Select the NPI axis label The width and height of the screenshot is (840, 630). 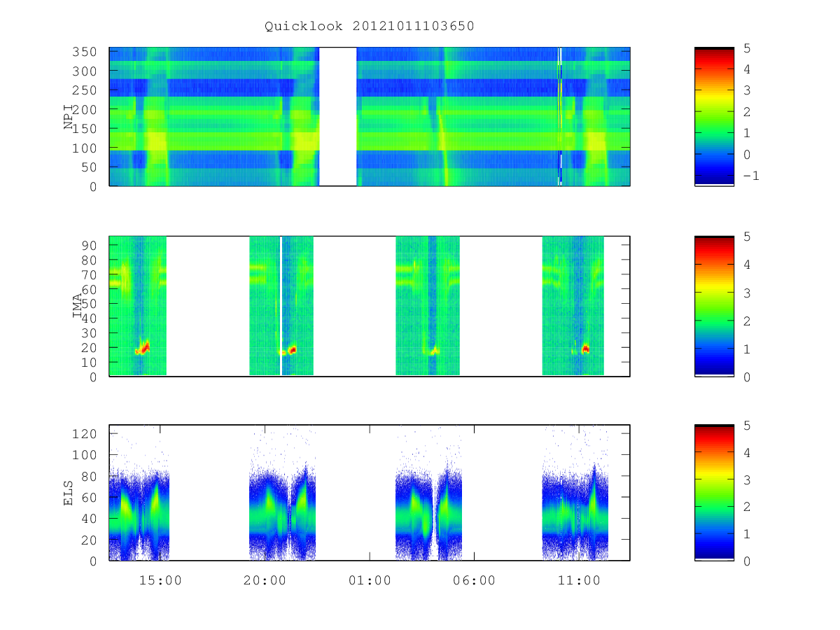[69, 117]
